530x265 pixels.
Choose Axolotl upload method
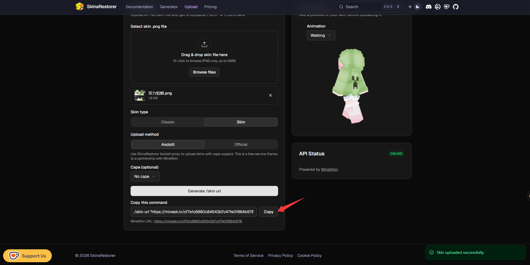[168, 144]
